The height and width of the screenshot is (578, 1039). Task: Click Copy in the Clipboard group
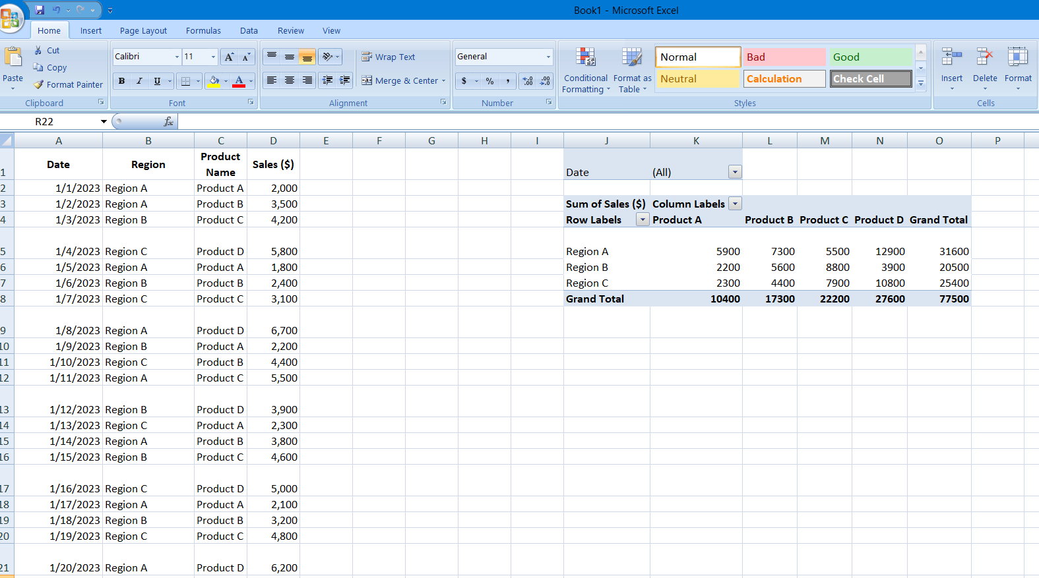click(50, 67)
